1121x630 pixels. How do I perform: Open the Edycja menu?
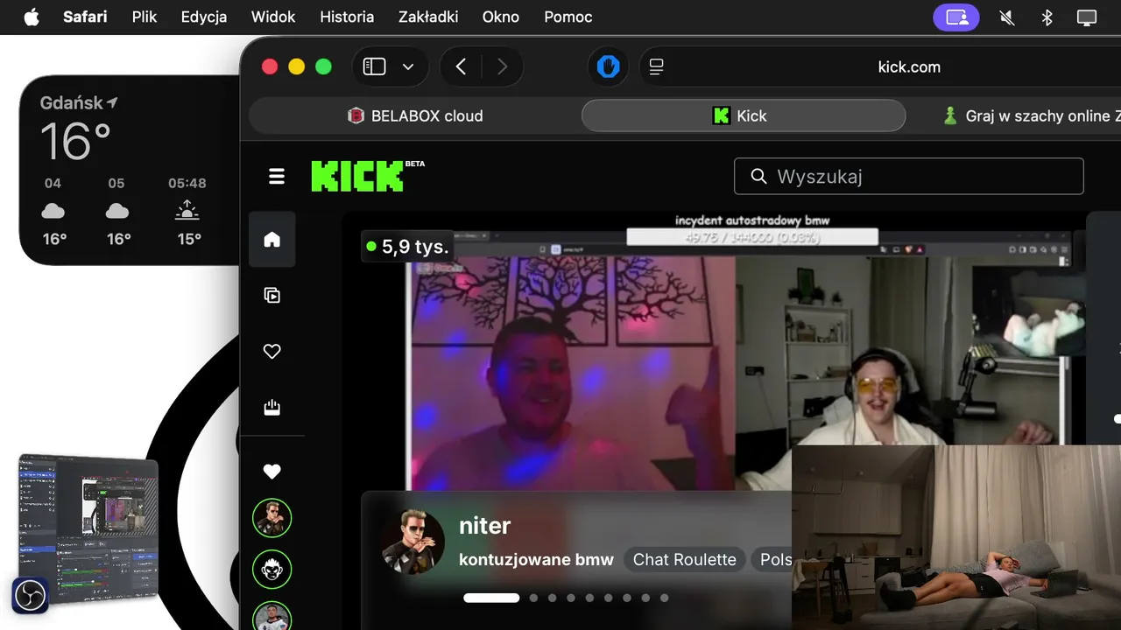(x=204, y=17)
